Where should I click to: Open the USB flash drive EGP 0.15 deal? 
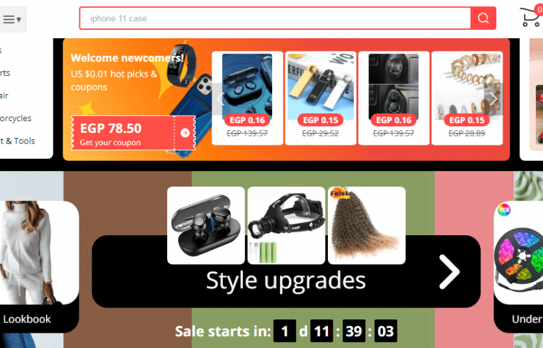320,98
